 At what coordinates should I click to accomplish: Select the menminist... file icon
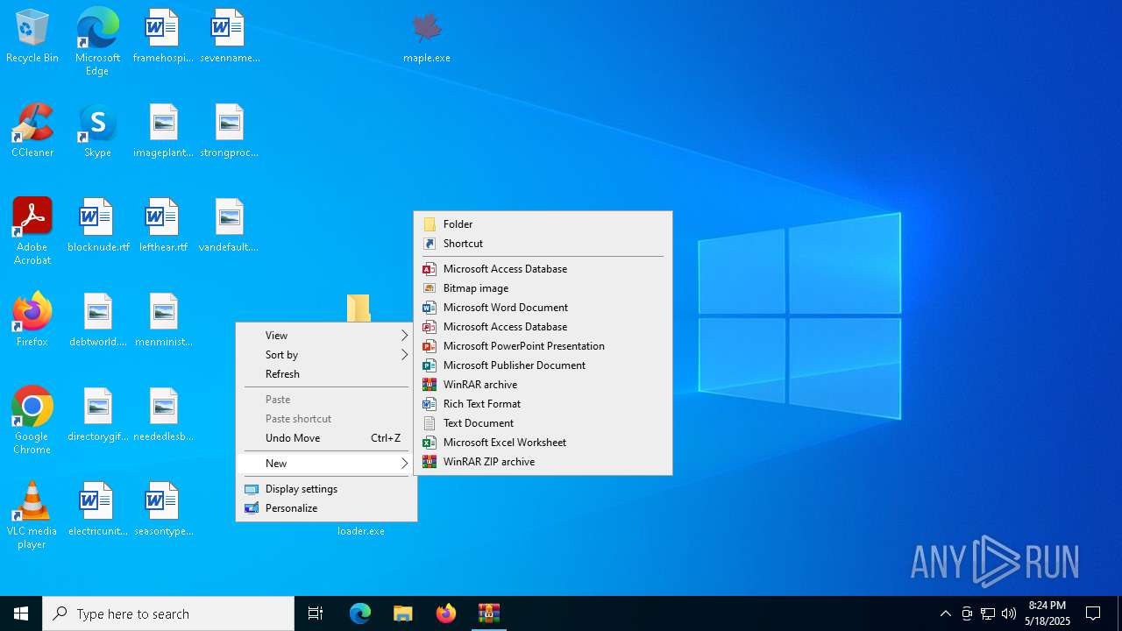pos(163,320)
